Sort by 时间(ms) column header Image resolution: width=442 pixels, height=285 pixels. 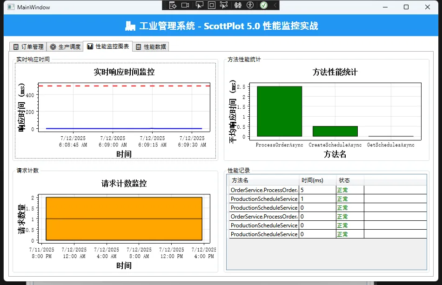318,180
